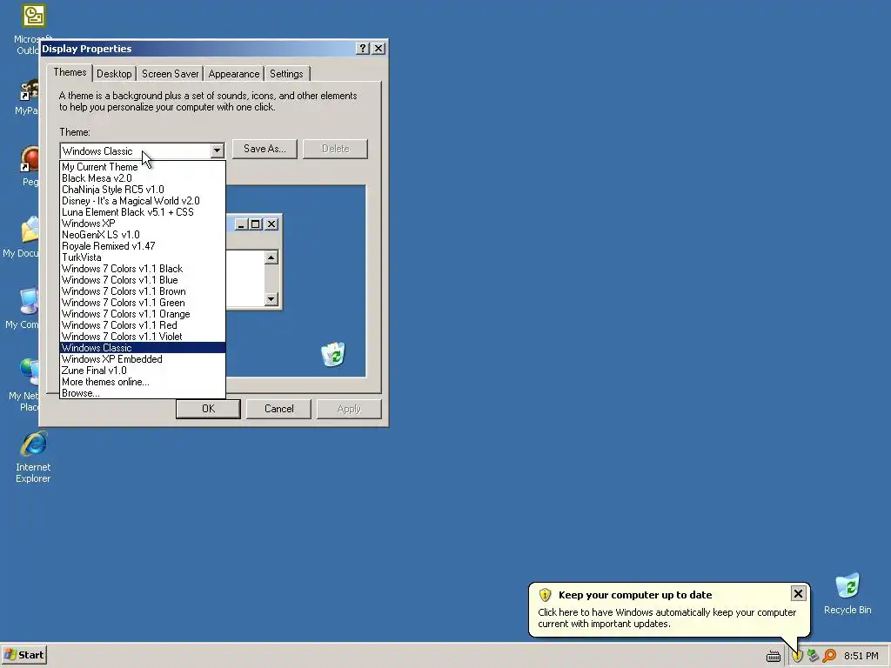
Task: Choose More themes online... entry
Action: point(143,382)
